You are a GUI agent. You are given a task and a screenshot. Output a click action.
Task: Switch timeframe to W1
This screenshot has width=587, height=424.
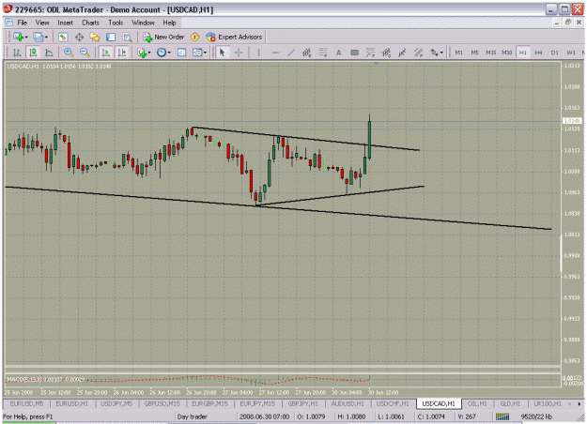(x=571, y=53)
